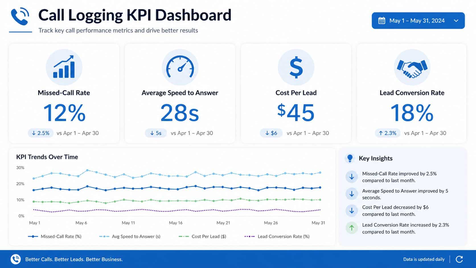The height and width of the screenshot is (268, 476).
Task: Click the handshake icon for Lead Conversion Rate
Action: (412, 68)
